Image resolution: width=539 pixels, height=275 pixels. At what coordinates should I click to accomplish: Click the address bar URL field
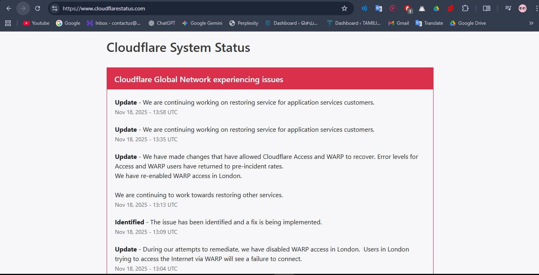click(x=200, y=8)
